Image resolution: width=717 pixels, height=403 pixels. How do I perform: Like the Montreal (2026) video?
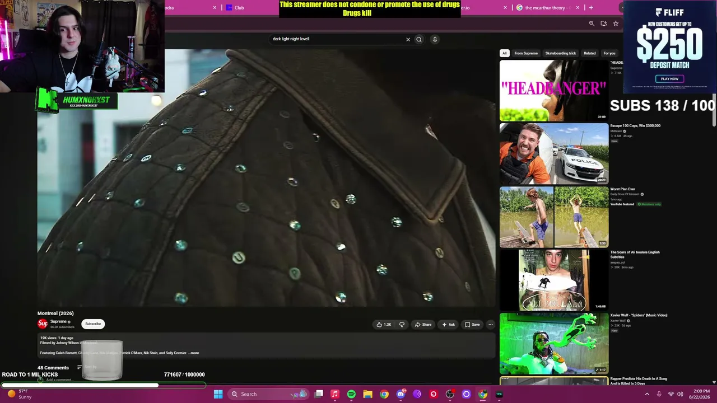tap(384, 325)
